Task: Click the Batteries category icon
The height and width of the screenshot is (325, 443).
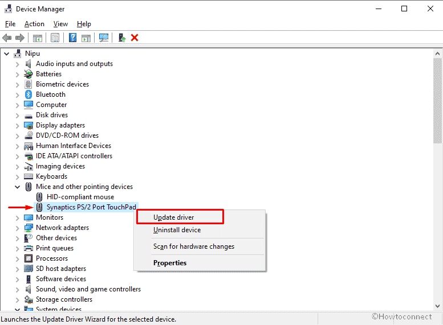Action: coord(29,74)
